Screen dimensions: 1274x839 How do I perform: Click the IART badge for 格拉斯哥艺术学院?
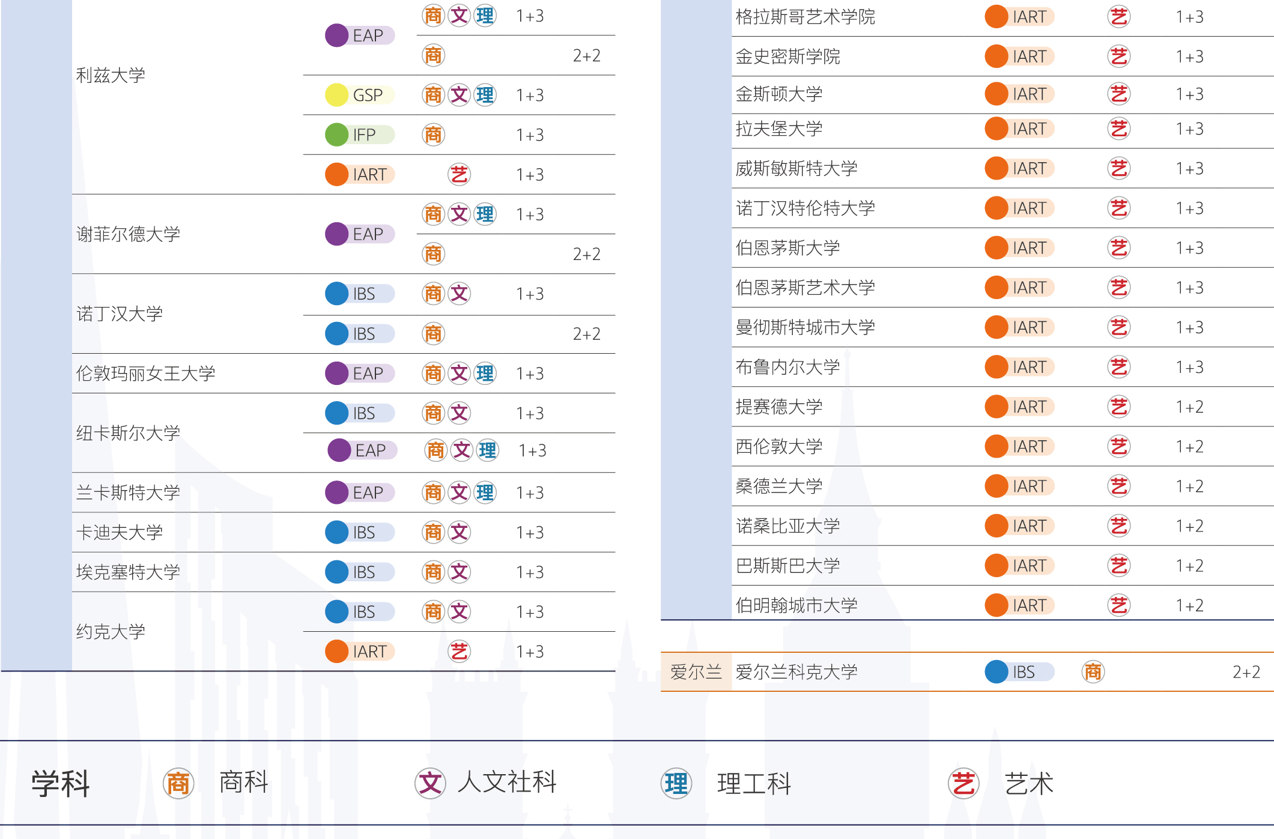point(1019,17)
